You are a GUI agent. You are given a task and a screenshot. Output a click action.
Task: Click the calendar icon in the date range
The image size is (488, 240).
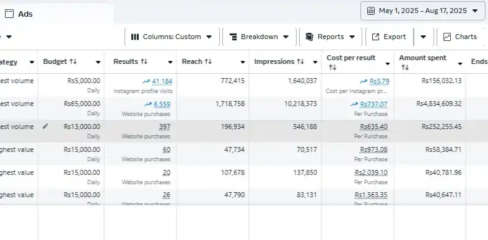click(371, 11)
